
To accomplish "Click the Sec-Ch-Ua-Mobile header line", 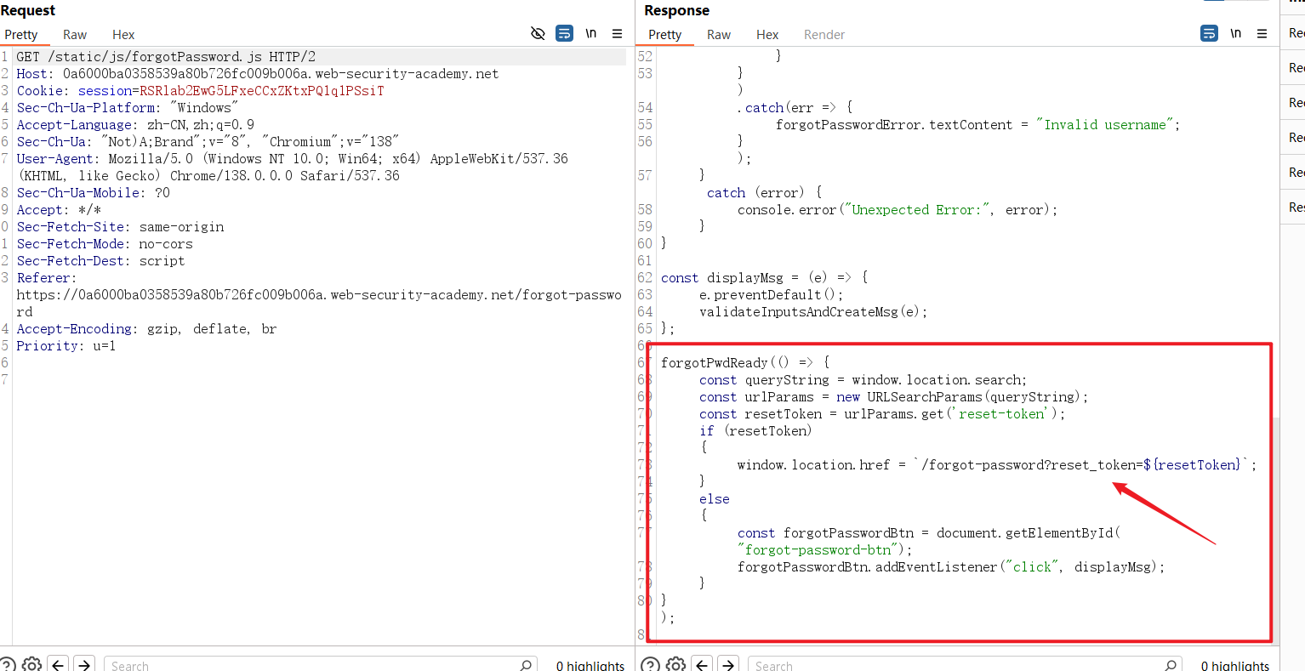I will pyautogui.click(x=94, y=193).
